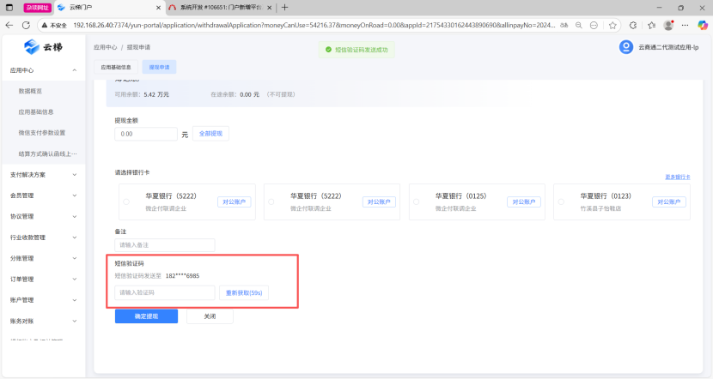Click the 确定提现 confirm button

[x=146, y=316]
